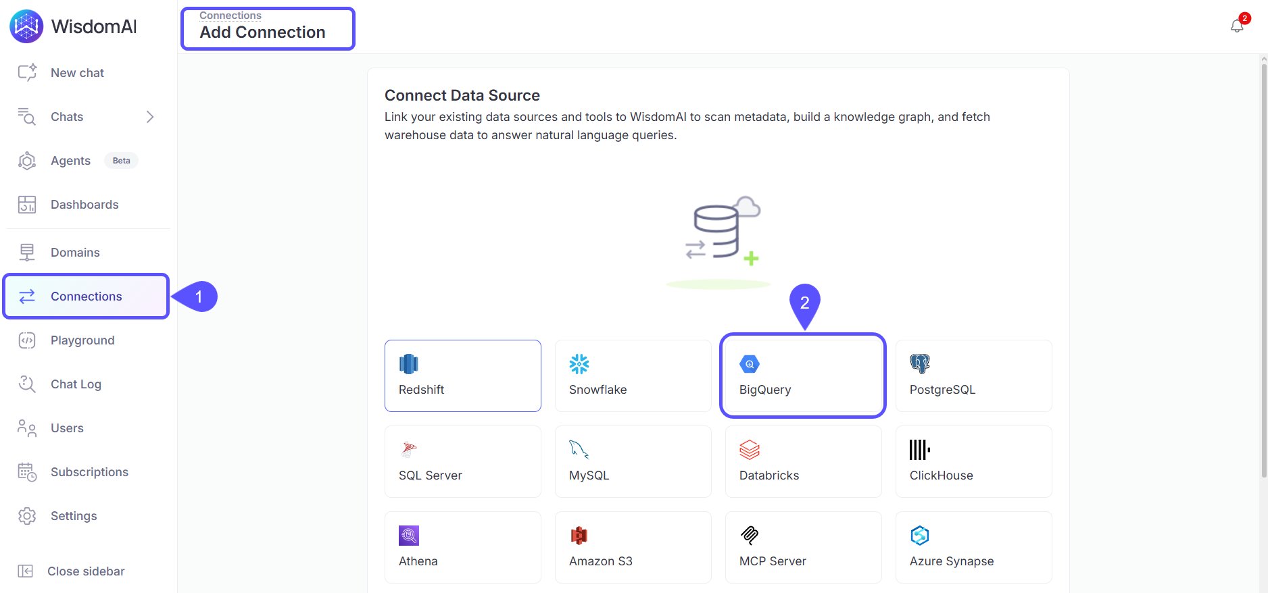Click the Agents icon in sidebar
The width and height of the screenshot is (1268, 593).
pos(27,161)
